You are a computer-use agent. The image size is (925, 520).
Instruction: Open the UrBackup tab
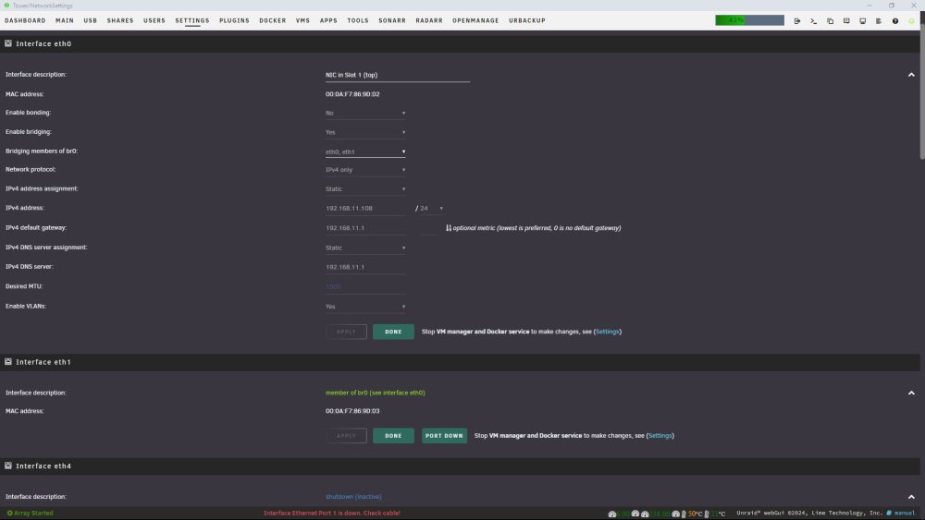[x=527, y=20]
